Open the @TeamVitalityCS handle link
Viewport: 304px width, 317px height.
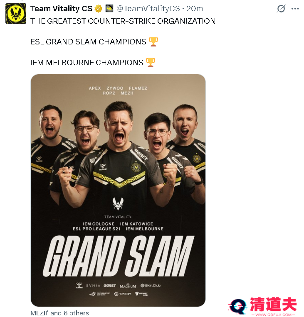(148, 8)
